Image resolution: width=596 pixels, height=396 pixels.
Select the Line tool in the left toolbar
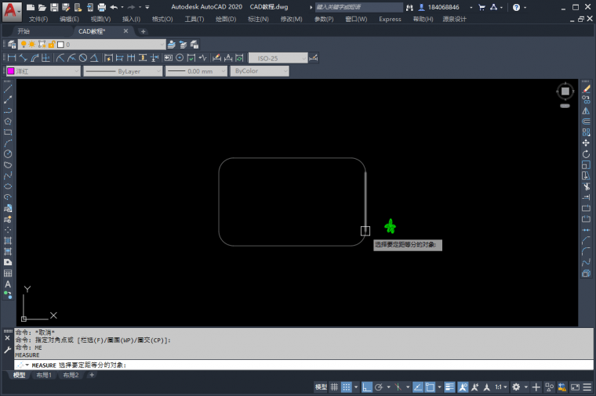[8, 89]
